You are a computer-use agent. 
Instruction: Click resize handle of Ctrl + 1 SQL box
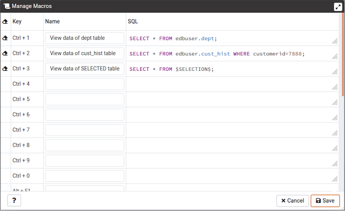335,41
